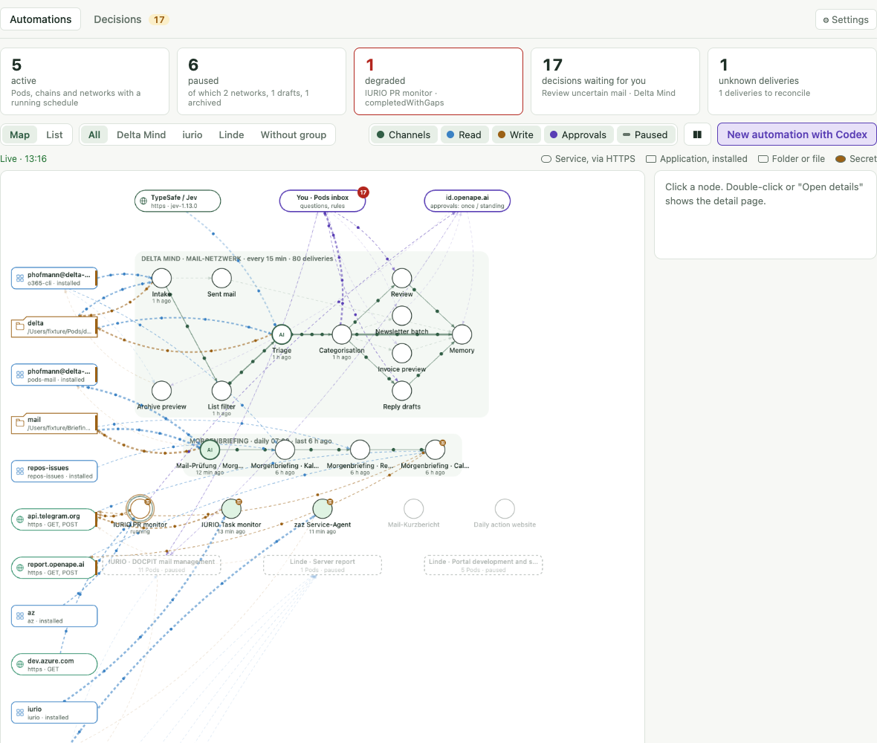
Task: Open Settings
Action: 846,19
